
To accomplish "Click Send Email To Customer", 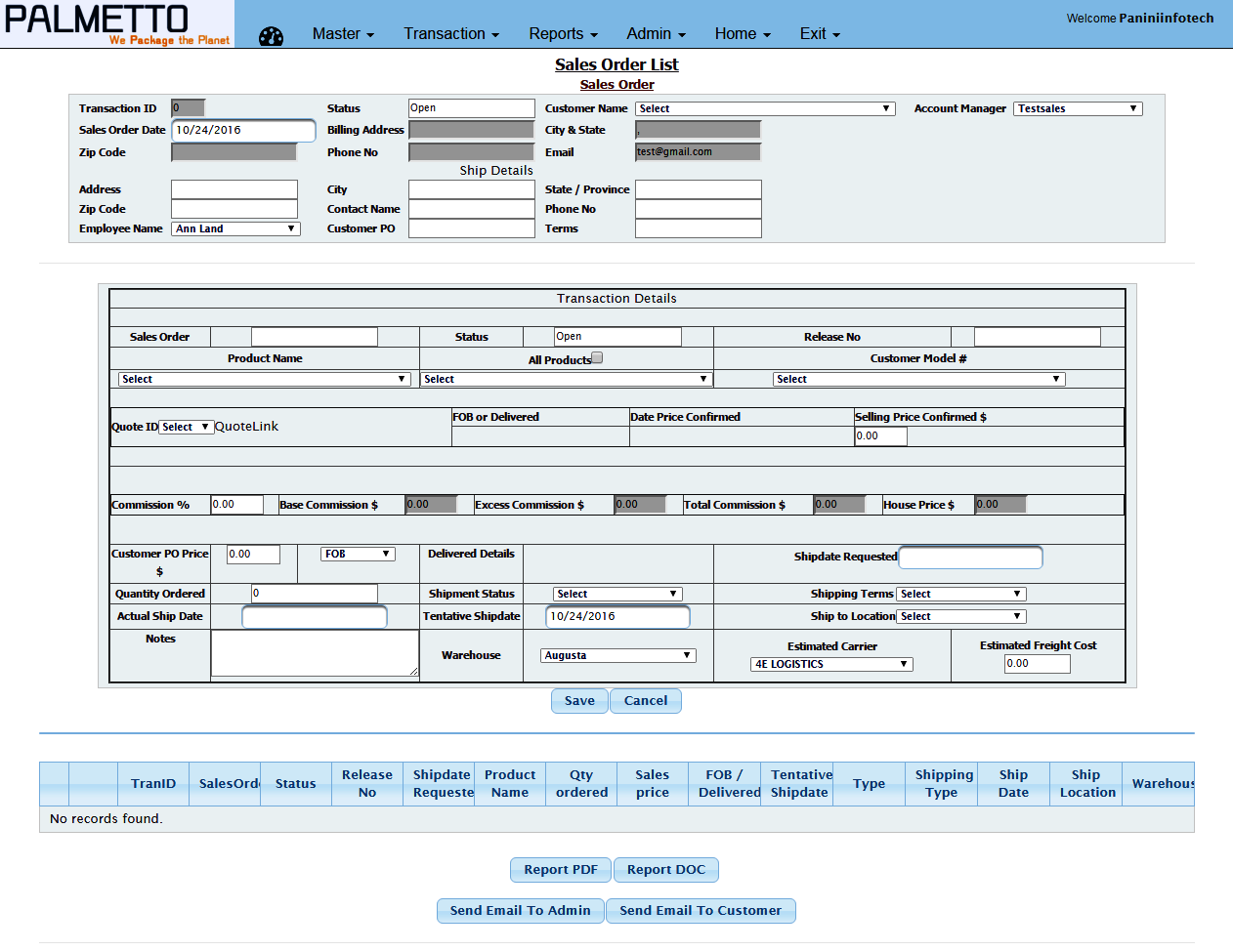I will pos(701,911).
